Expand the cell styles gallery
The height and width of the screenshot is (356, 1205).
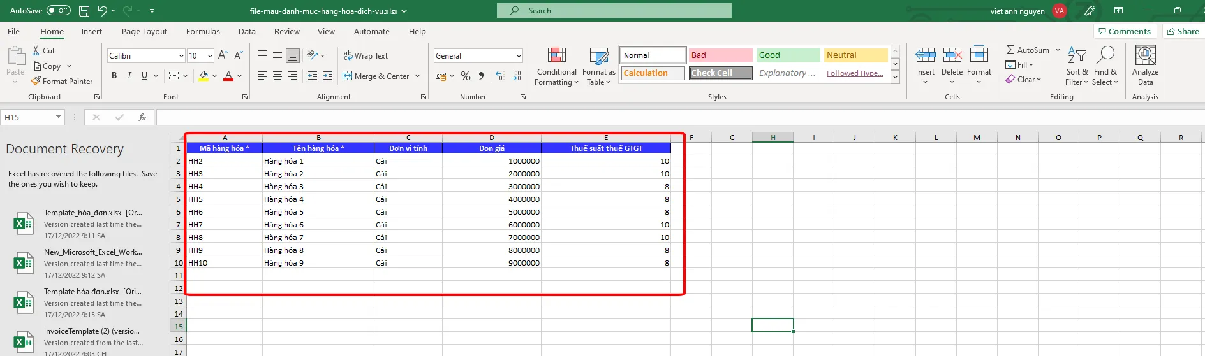click(x=895, y=77)
